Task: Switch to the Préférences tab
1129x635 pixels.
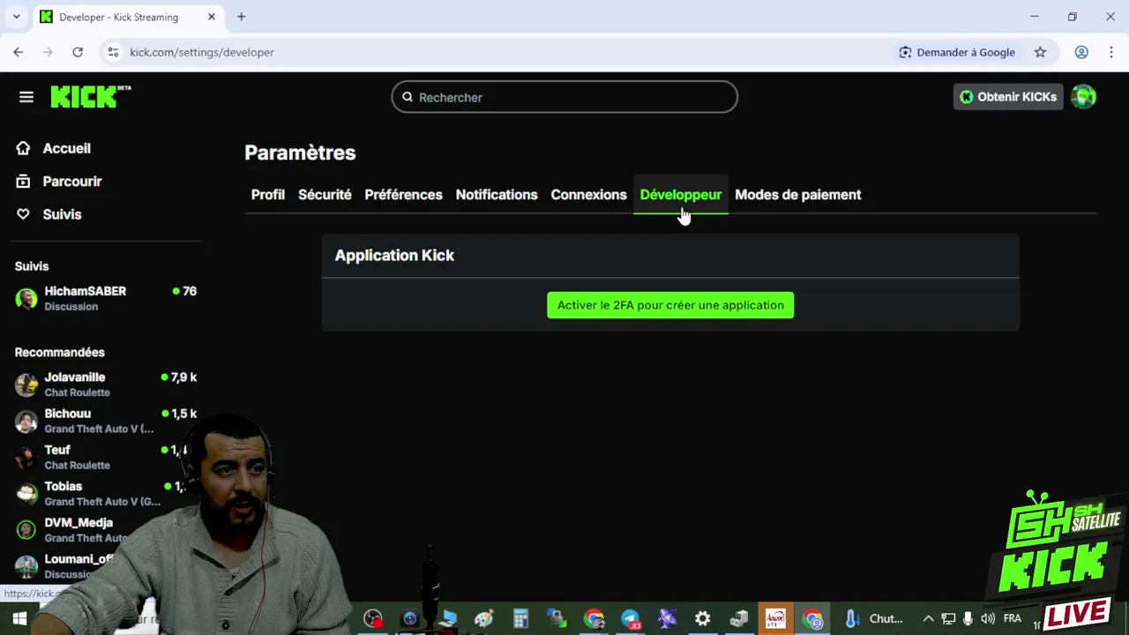Action: 403,195
